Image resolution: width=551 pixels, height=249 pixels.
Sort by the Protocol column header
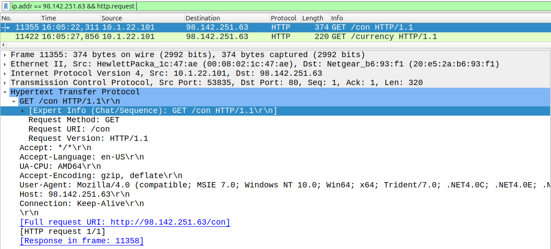[x=285, y=18]
